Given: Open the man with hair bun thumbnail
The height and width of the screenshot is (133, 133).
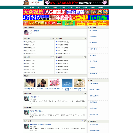Looking at the screenshot, I should [x=42, y=83].
